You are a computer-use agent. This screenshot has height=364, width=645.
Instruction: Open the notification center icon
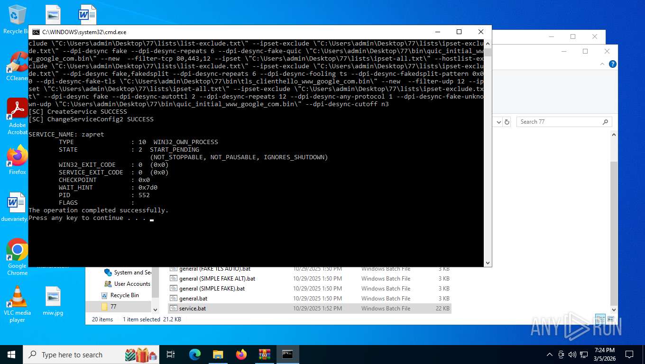click(x=629, y=355)
